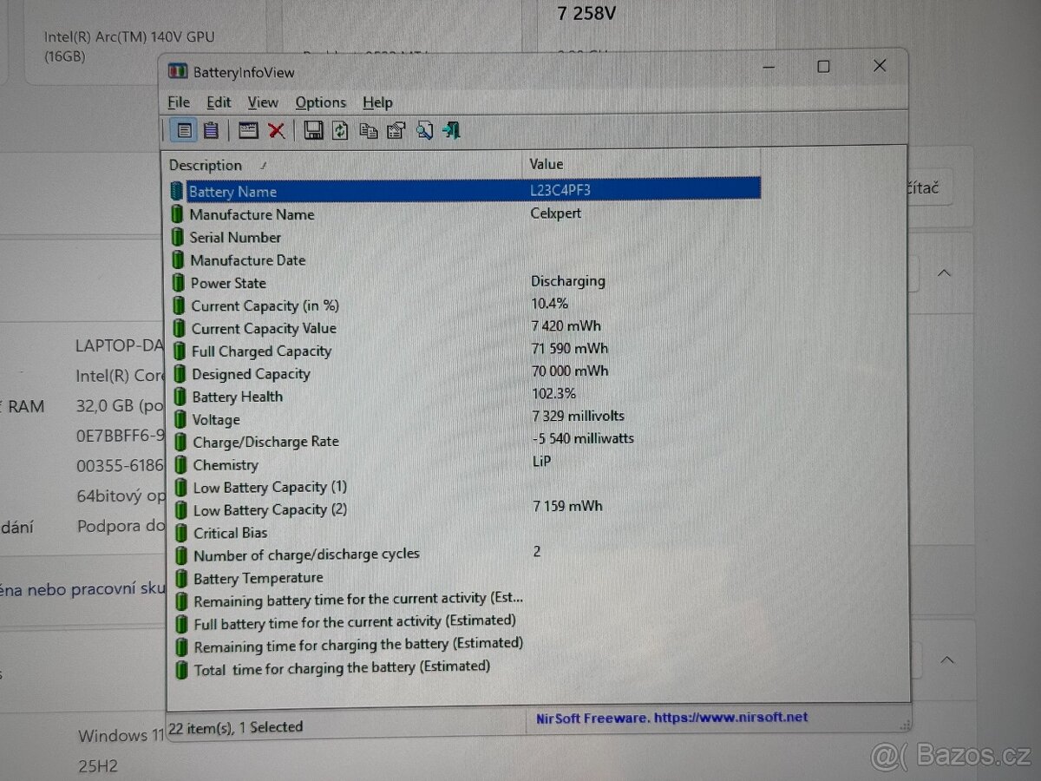Screen dimensions: 1041x781
Task: Switch to the battery log view icon
Action: pos(212,130)
